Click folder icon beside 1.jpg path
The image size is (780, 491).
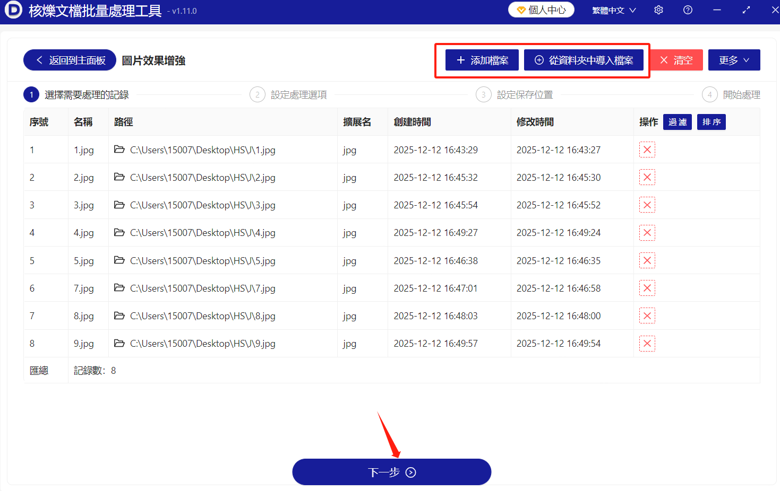pos(119,150)
